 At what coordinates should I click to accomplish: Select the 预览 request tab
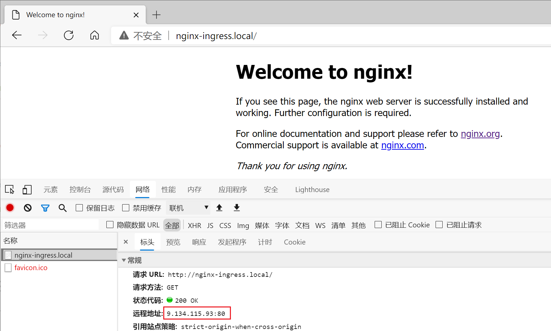(173, 242)
